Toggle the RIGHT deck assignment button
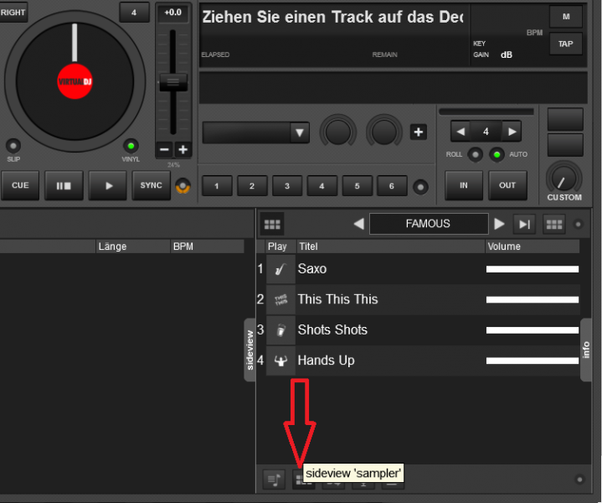 click(x=13, y=13)
